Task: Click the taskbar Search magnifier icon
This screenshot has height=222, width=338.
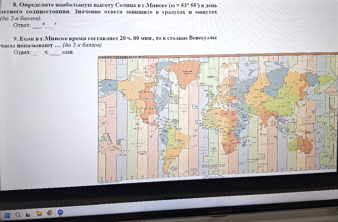Action: [x=18, y=214]
